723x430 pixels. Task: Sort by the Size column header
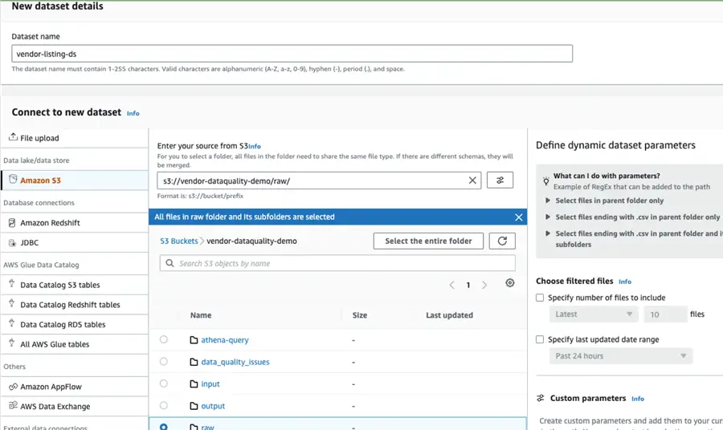360,315
